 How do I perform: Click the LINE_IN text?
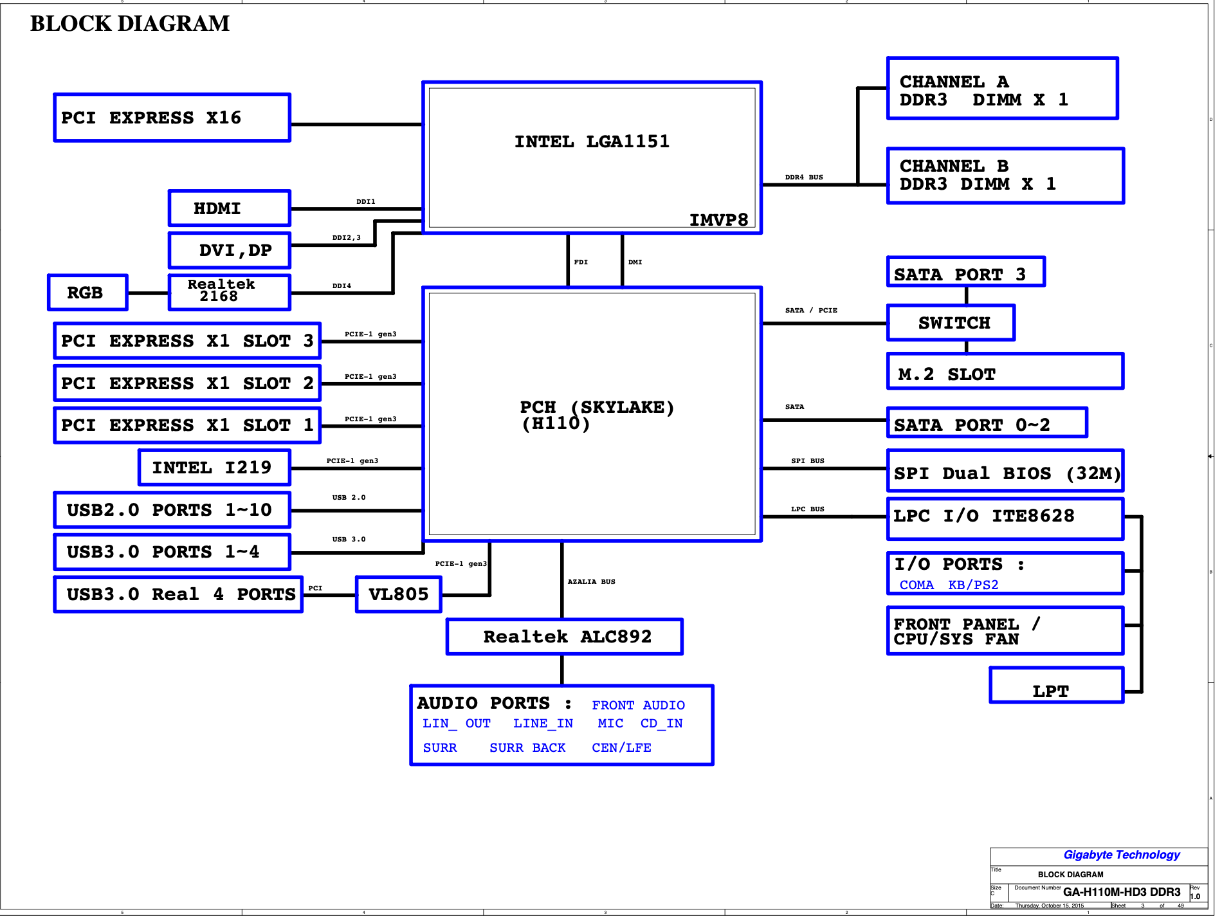tap(543, 724)
